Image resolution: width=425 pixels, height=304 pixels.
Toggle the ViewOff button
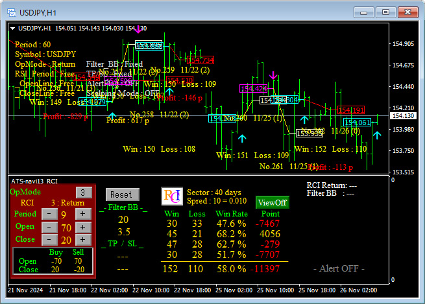pyautogui.click(x=272, y=202)
